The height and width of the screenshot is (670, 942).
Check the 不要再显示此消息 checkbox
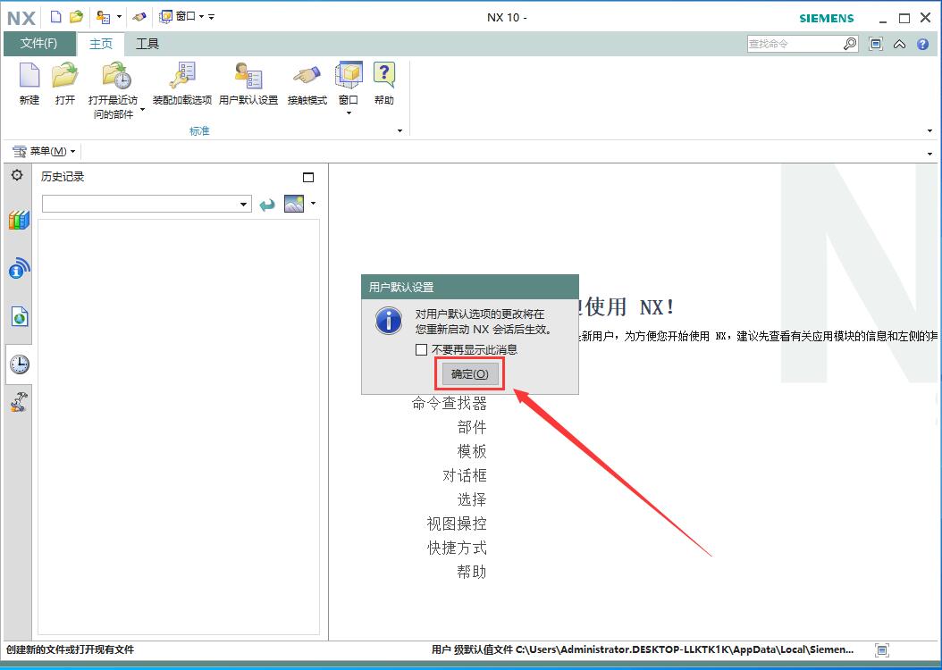pyautogui.click(x=422, y=350)
